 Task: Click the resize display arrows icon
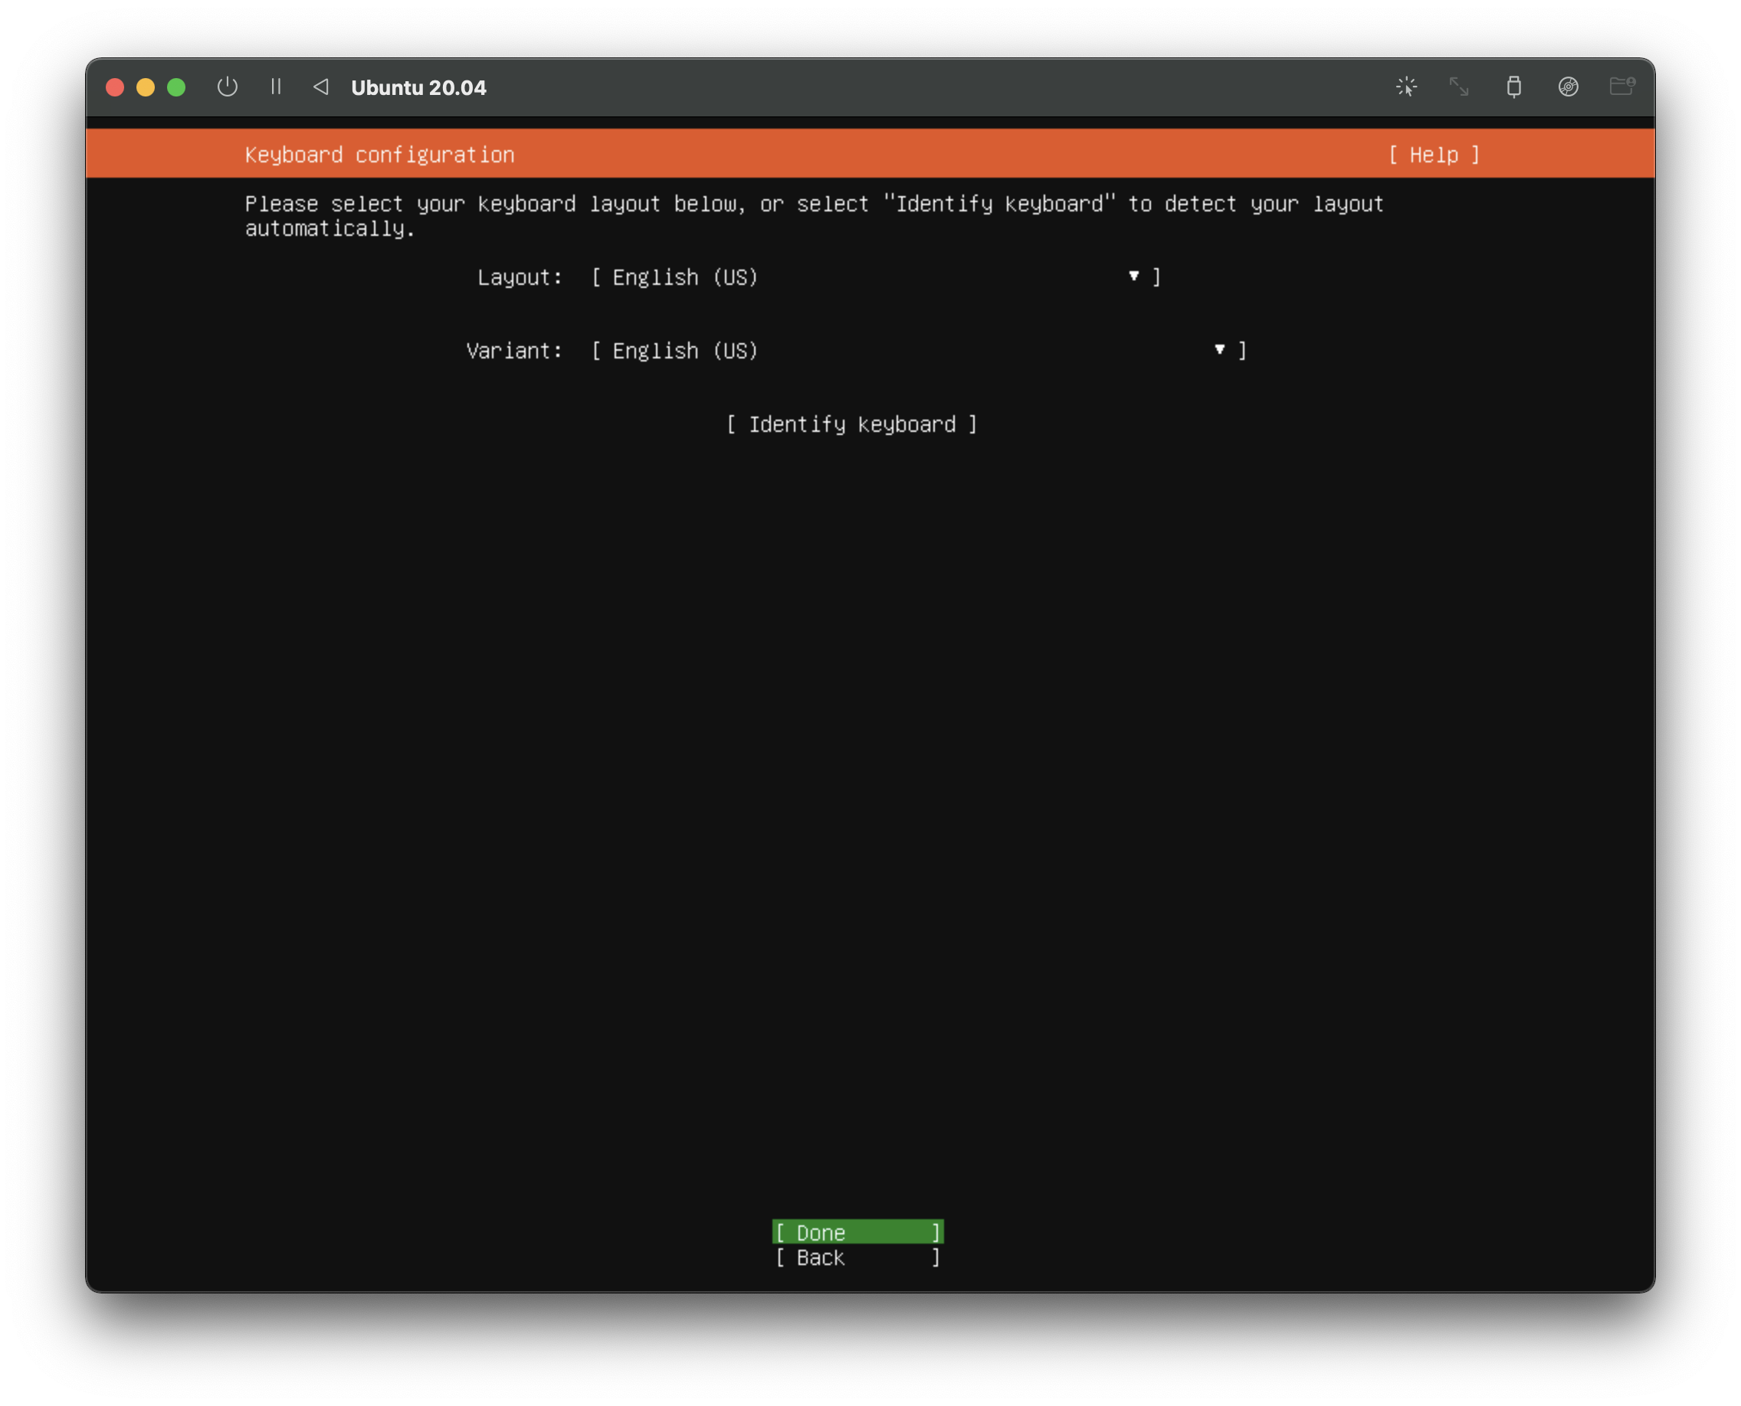tap(1459, 87)
